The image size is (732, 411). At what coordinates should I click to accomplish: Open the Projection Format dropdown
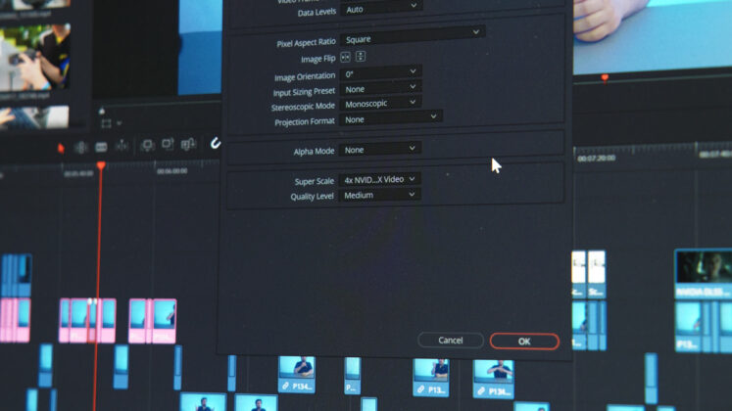tap(391, 117)
